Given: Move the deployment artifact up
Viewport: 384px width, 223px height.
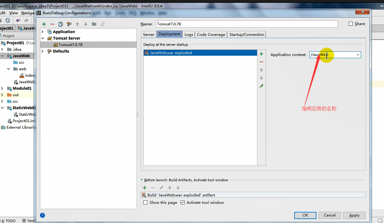Looking at the screenshot, I should (x=261, y=70).
